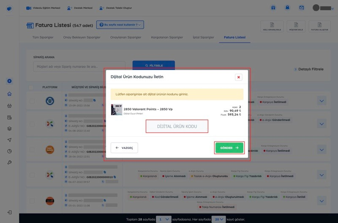The image size is (338, 223).
Task: Open invoice document icon in sidebar
Action: point(9,118)
